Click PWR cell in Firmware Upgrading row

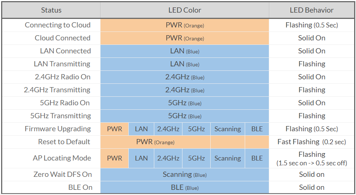tap(115, 129)
